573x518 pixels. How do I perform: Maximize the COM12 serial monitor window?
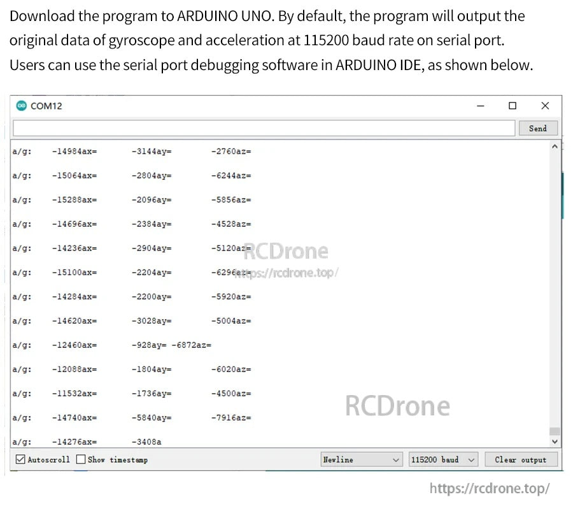(513, 106)
